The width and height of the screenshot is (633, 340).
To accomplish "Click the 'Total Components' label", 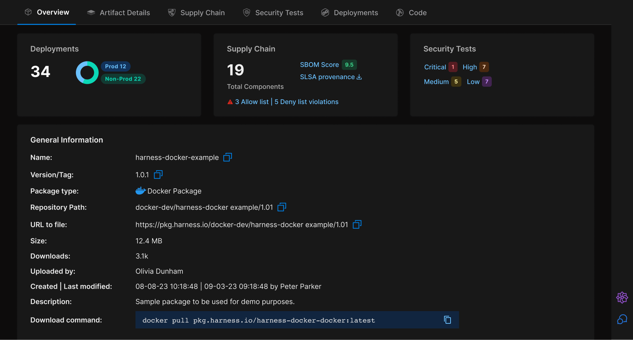I will [x=255, y=87].
